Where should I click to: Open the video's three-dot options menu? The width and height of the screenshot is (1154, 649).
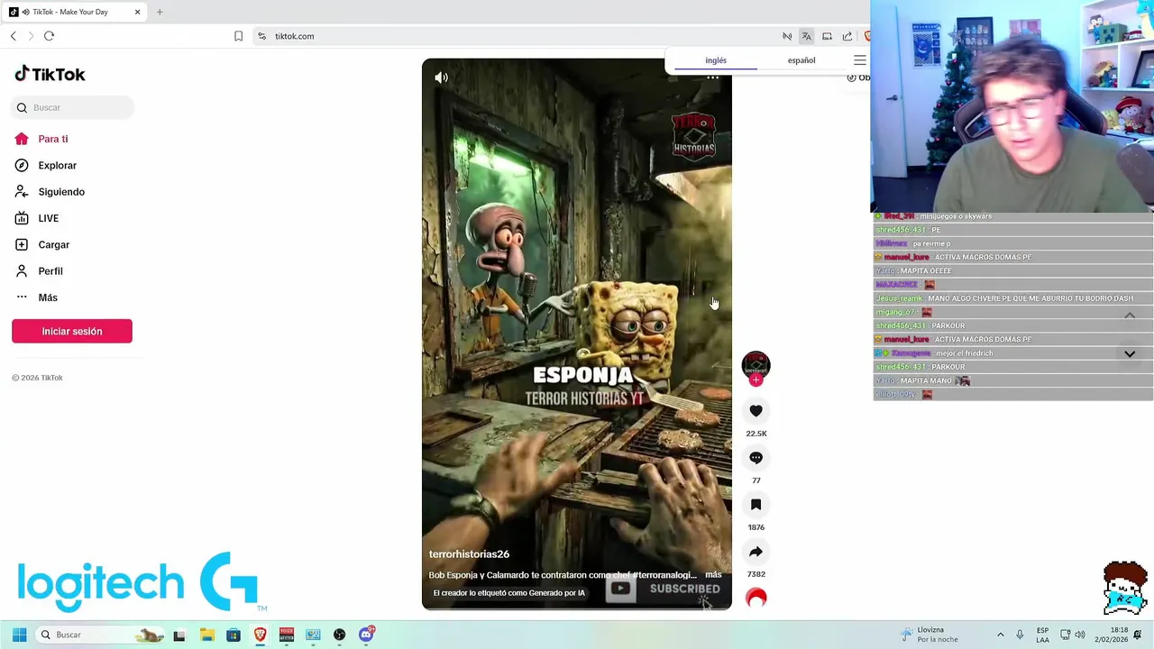pos(712,78)
